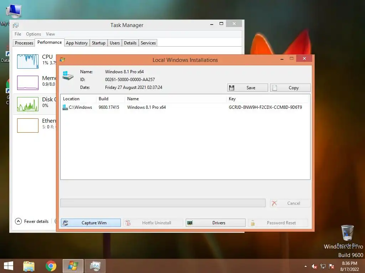Open the File menu in Task Manager
This screenshot has height=273, width=365.
coord(18,34)
